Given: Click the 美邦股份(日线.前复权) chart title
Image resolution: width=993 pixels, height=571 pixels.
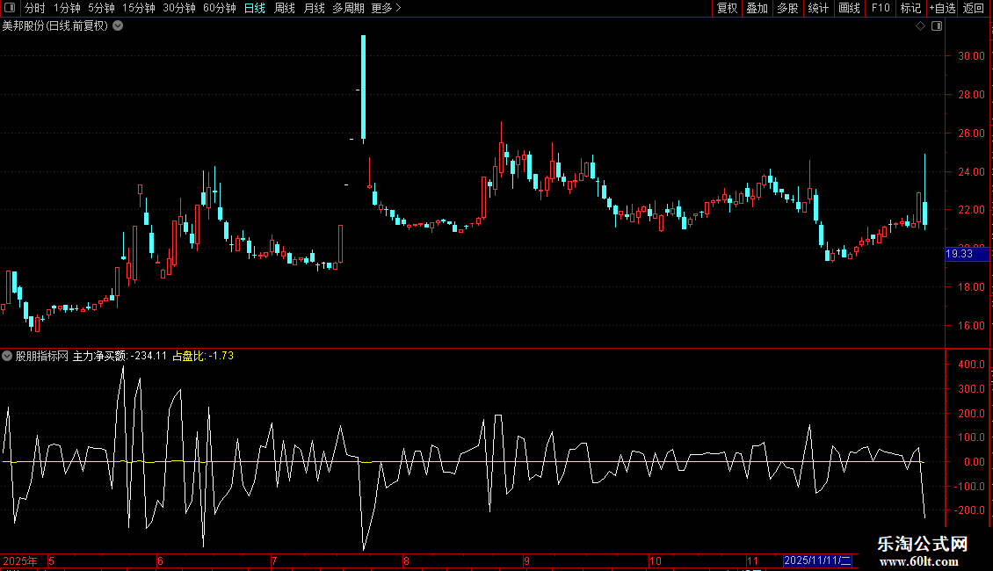Looking at the screenshot, I should [x=55, y=26].
